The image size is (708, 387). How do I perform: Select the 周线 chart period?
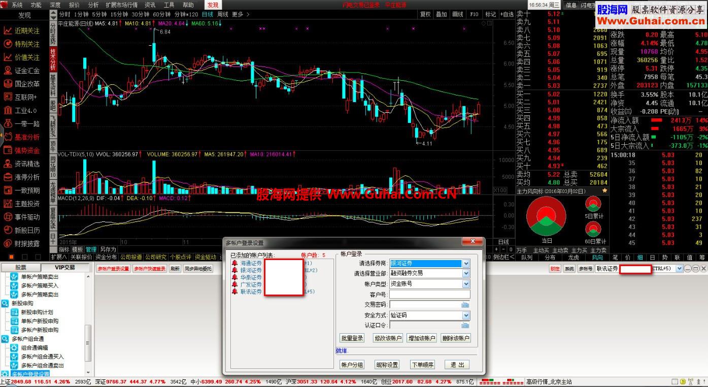[x=222, y=14]
